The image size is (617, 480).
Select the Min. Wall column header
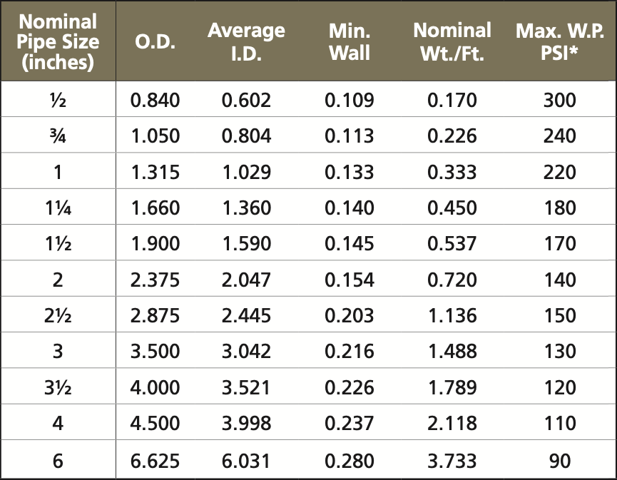tap(349, 42)
